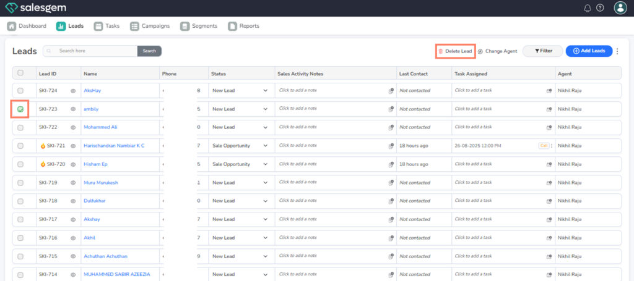Click the note icon in AksHay's notes cell
Image resolution: width=634 pixels, height=281 pixels.
click(391, 91)
